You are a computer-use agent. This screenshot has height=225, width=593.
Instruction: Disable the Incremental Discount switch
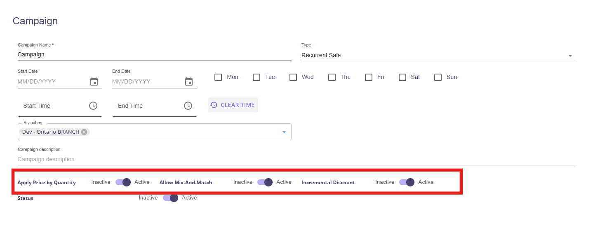407,182
